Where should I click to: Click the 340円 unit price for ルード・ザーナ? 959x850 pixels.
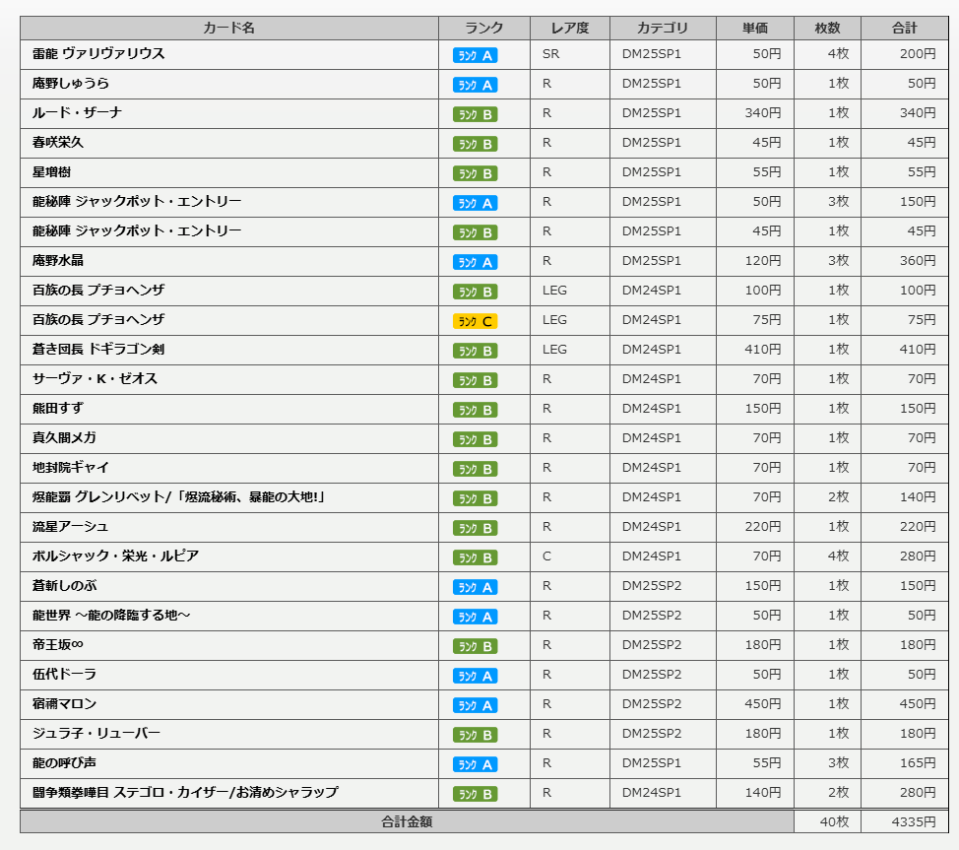point(763,112)
